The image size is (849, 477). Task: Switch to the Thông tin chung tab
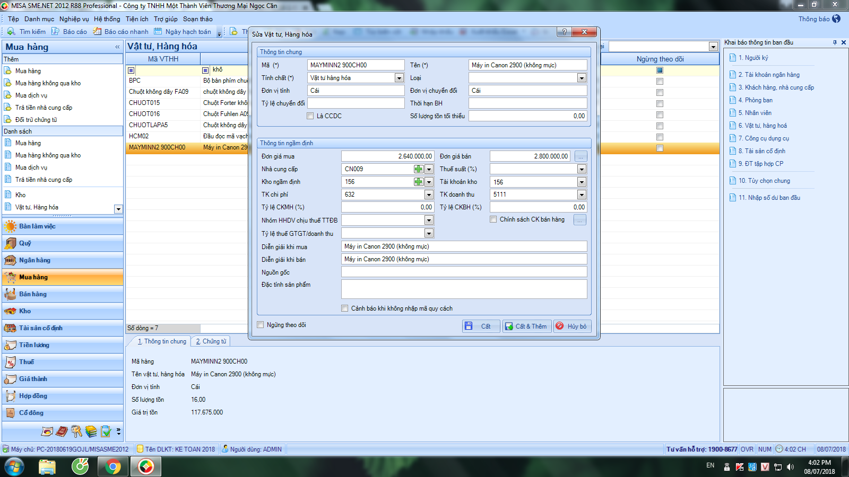162,341
